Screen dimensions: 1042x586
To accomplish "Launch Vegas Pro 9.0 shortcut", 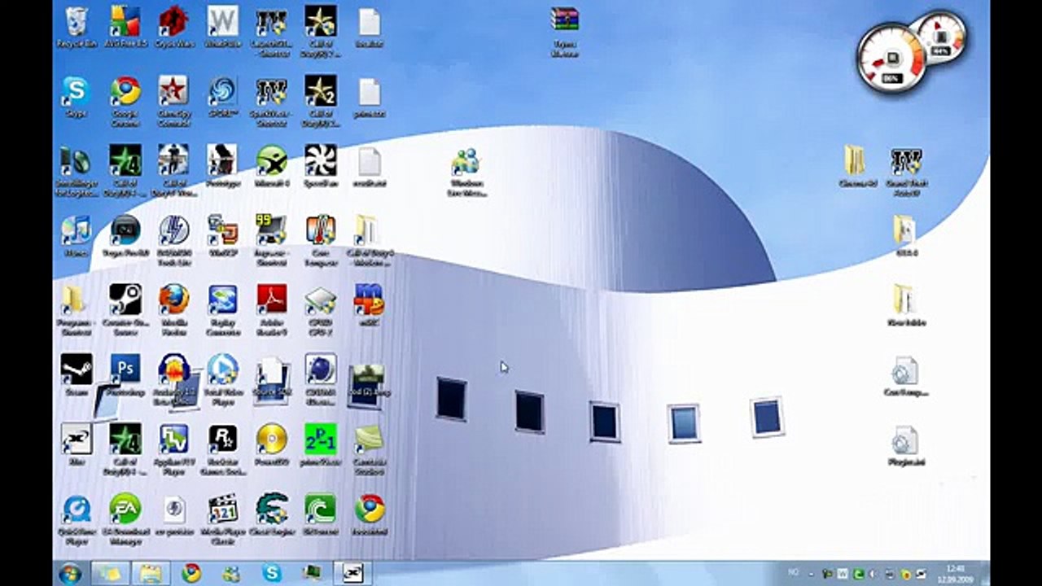I will click(125, 237).
